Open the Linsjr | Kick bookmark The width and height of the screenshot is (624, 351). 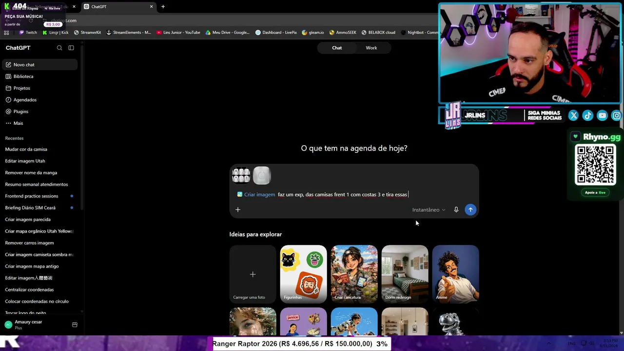pos(55,33)
